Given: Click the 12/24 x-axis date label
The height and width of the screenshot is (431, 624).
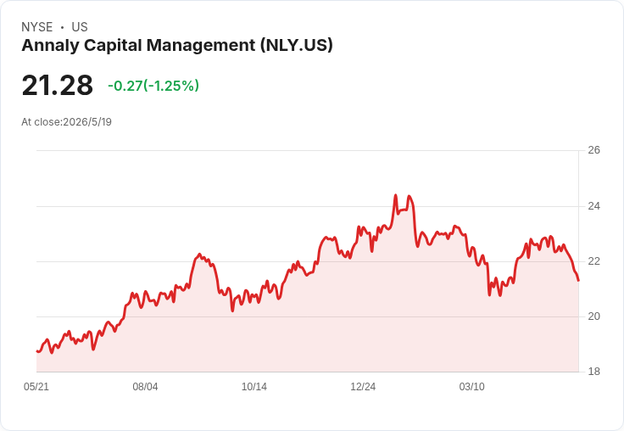Looking at the screenshot, I should [x=363, y=387].
